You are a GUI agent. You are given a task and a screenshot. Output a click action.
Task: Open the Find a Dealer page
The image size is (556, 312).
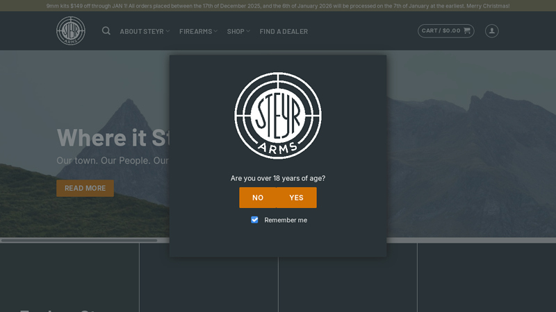284,31
